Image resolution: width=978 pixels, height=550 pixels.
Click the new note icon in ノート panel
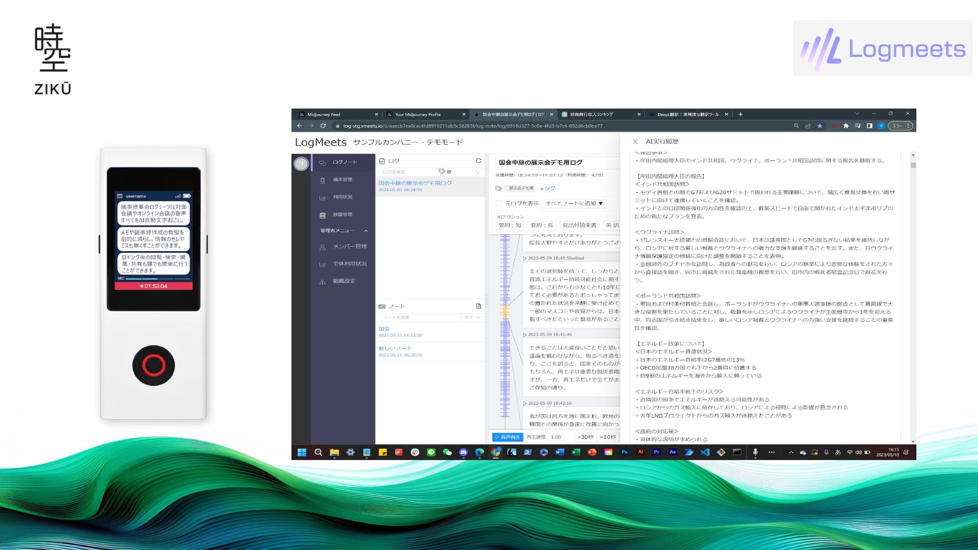(x=478, y=306)
